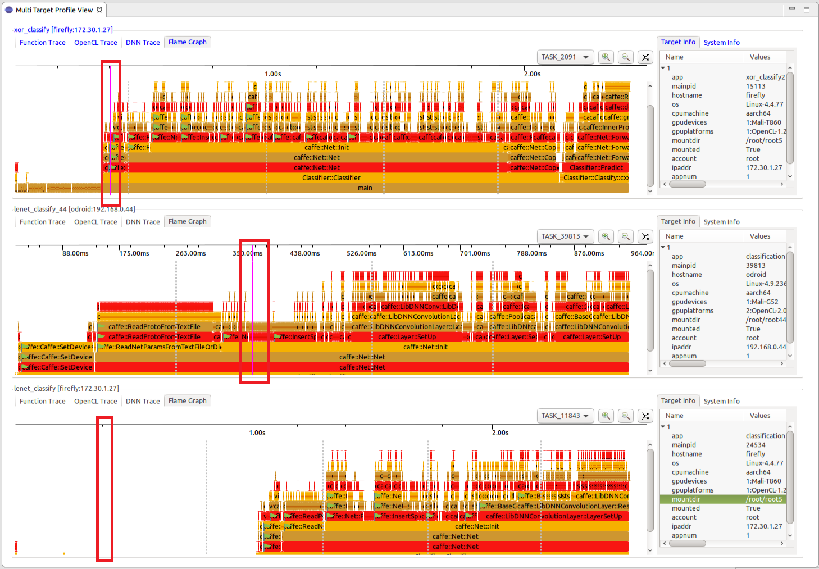Open OpenCL Trace tab in lenet_classify_44 panel
Screen dimensions: 819x569
point(95,222)
